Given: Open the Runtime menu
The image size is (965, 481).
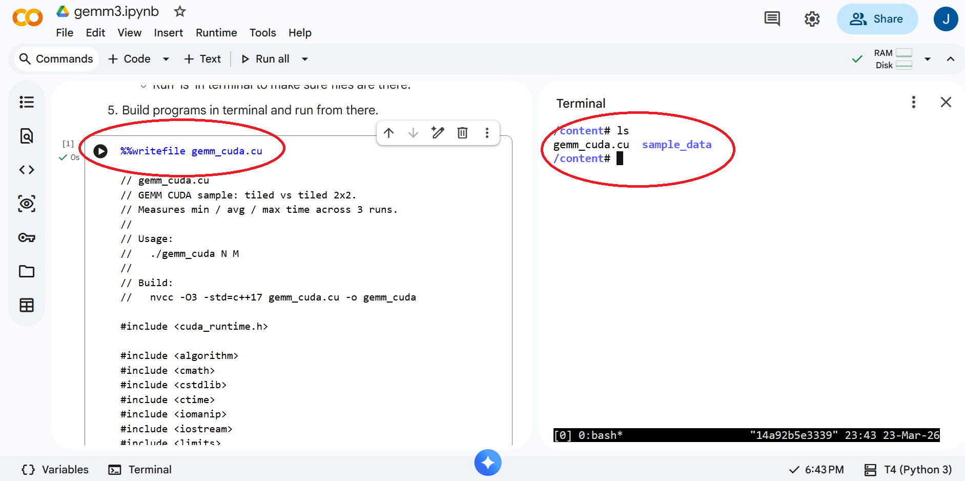Looking at the screenshot, I should [x=216, y=33].
